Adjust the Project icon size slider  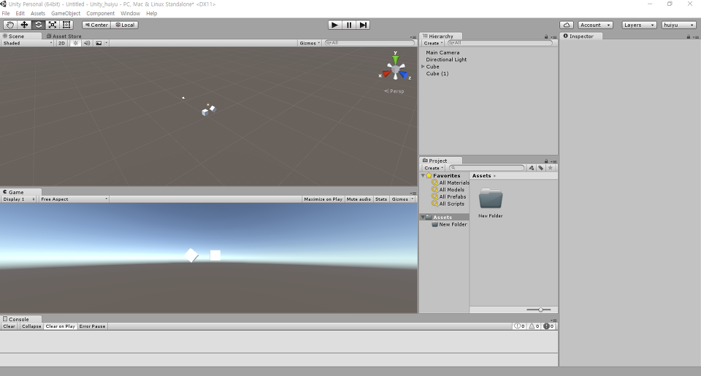coord(539,310)
